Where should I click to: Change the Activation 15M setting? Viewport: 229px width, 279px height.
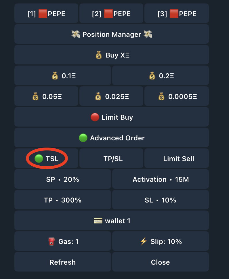(161, 179)
